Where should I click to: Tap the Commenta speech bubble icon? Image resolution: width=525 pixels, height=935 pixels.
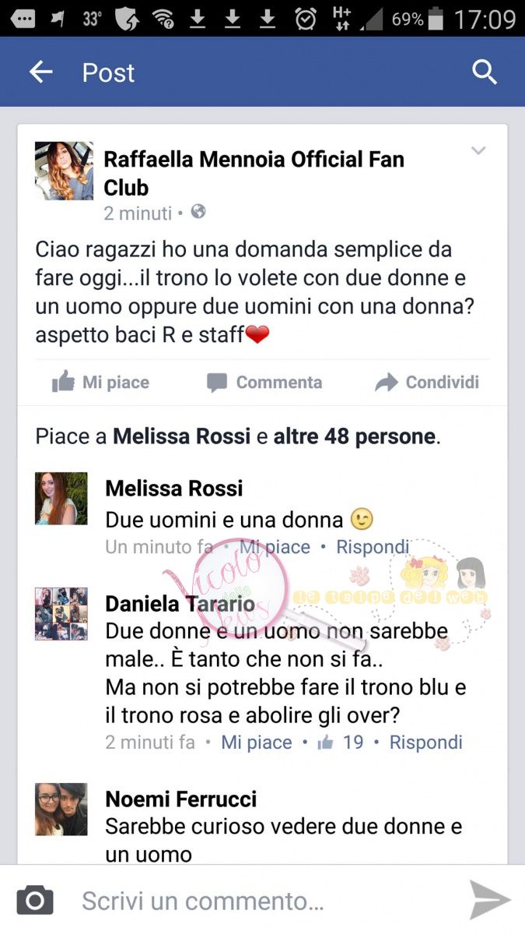click(217, 383)
